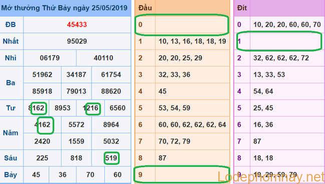Image resolution: width=325 pixels, height=184 pixels.
Task: Select Ba prize number 51962
Action: click(42, 74)
